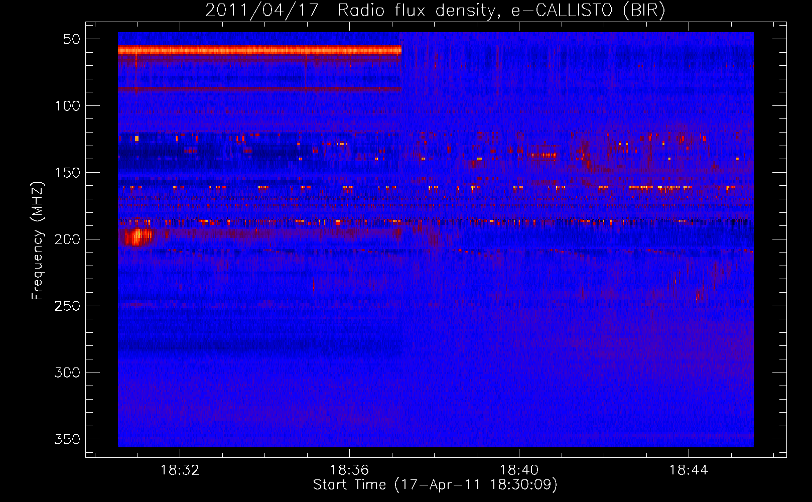Select the "Frequency (MHZ)" axis label

click(38, 240)
